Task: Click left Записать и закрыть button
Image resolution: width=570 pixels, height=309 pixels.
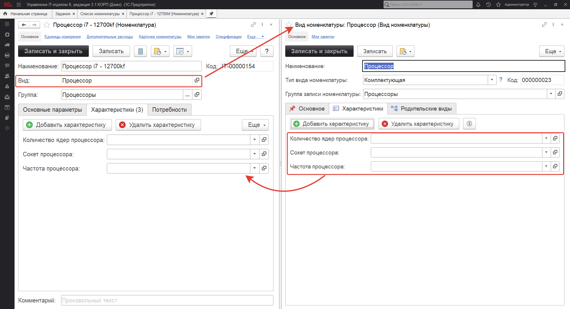Action: pyautogui.click(x=53, y=51)
